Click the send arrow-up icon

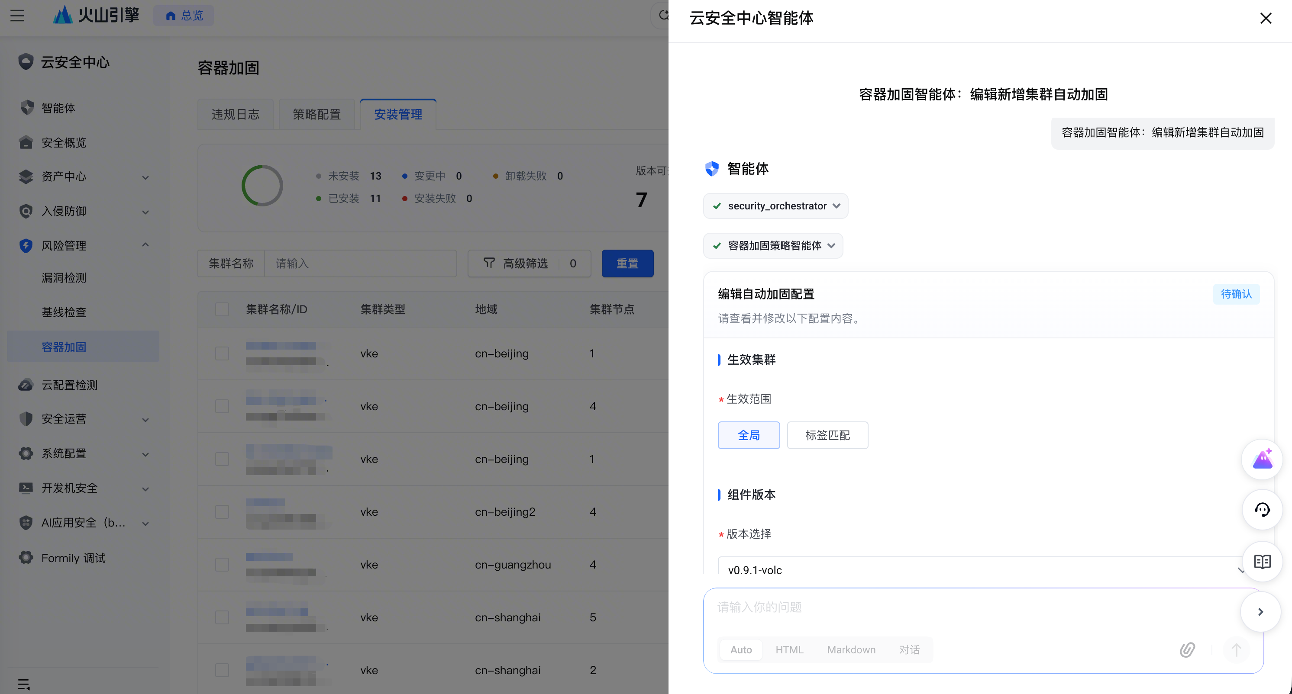pyautogui.click(x=1236, y=650)
